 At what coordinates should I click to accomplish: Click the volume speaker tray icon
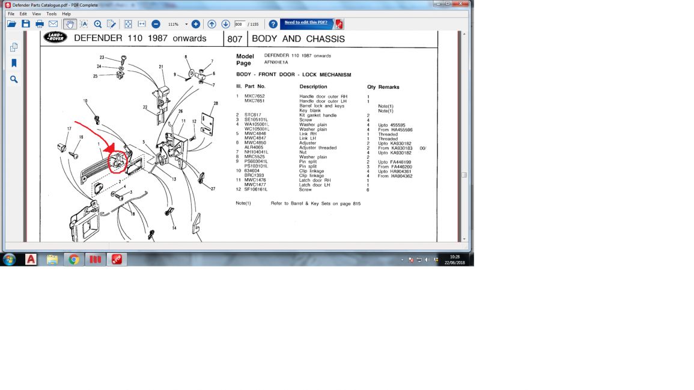[427, 260]
